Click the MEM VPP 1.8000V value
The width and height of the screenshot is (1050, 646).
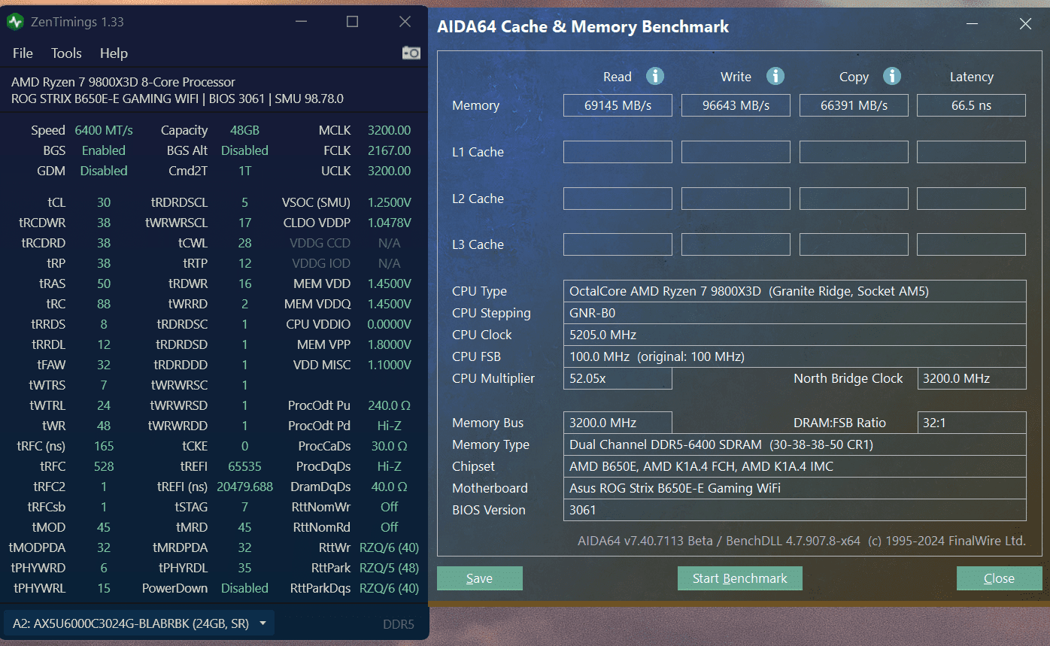pos(389,344)
